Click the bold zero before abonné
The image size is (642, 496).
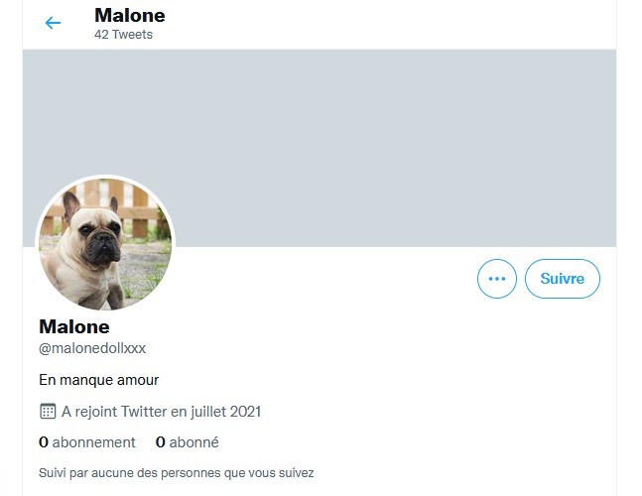[161, 442]
